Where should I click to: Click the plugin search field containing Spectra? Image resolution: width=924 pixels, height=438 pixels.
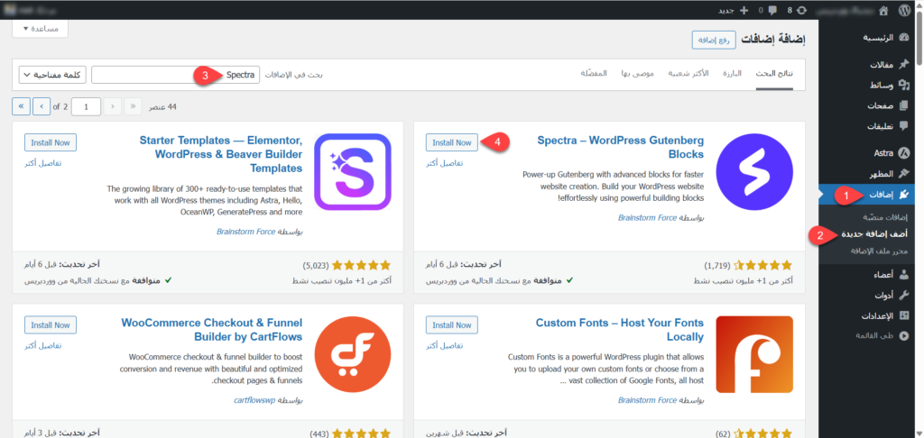(x=176, y=75)
